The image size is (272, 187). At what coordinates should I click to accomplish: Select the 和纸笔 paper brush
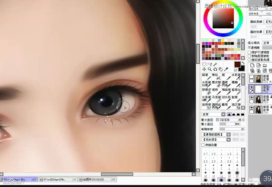pyautogui.click(x=226, y=92)
